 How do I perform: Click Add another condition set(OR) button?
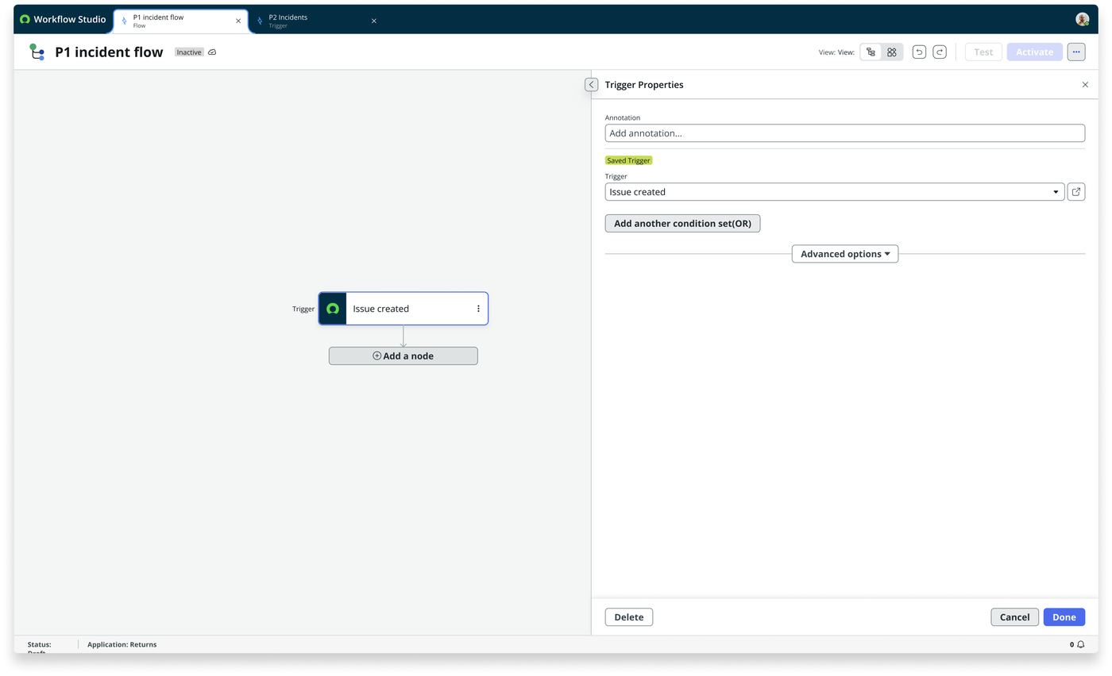682,224
